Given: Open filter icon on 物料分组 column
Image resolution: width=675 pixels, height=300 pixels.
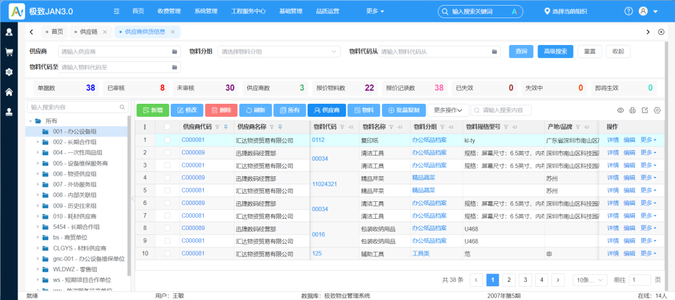Looking at the screenshot, I should [x=443, y=127].
